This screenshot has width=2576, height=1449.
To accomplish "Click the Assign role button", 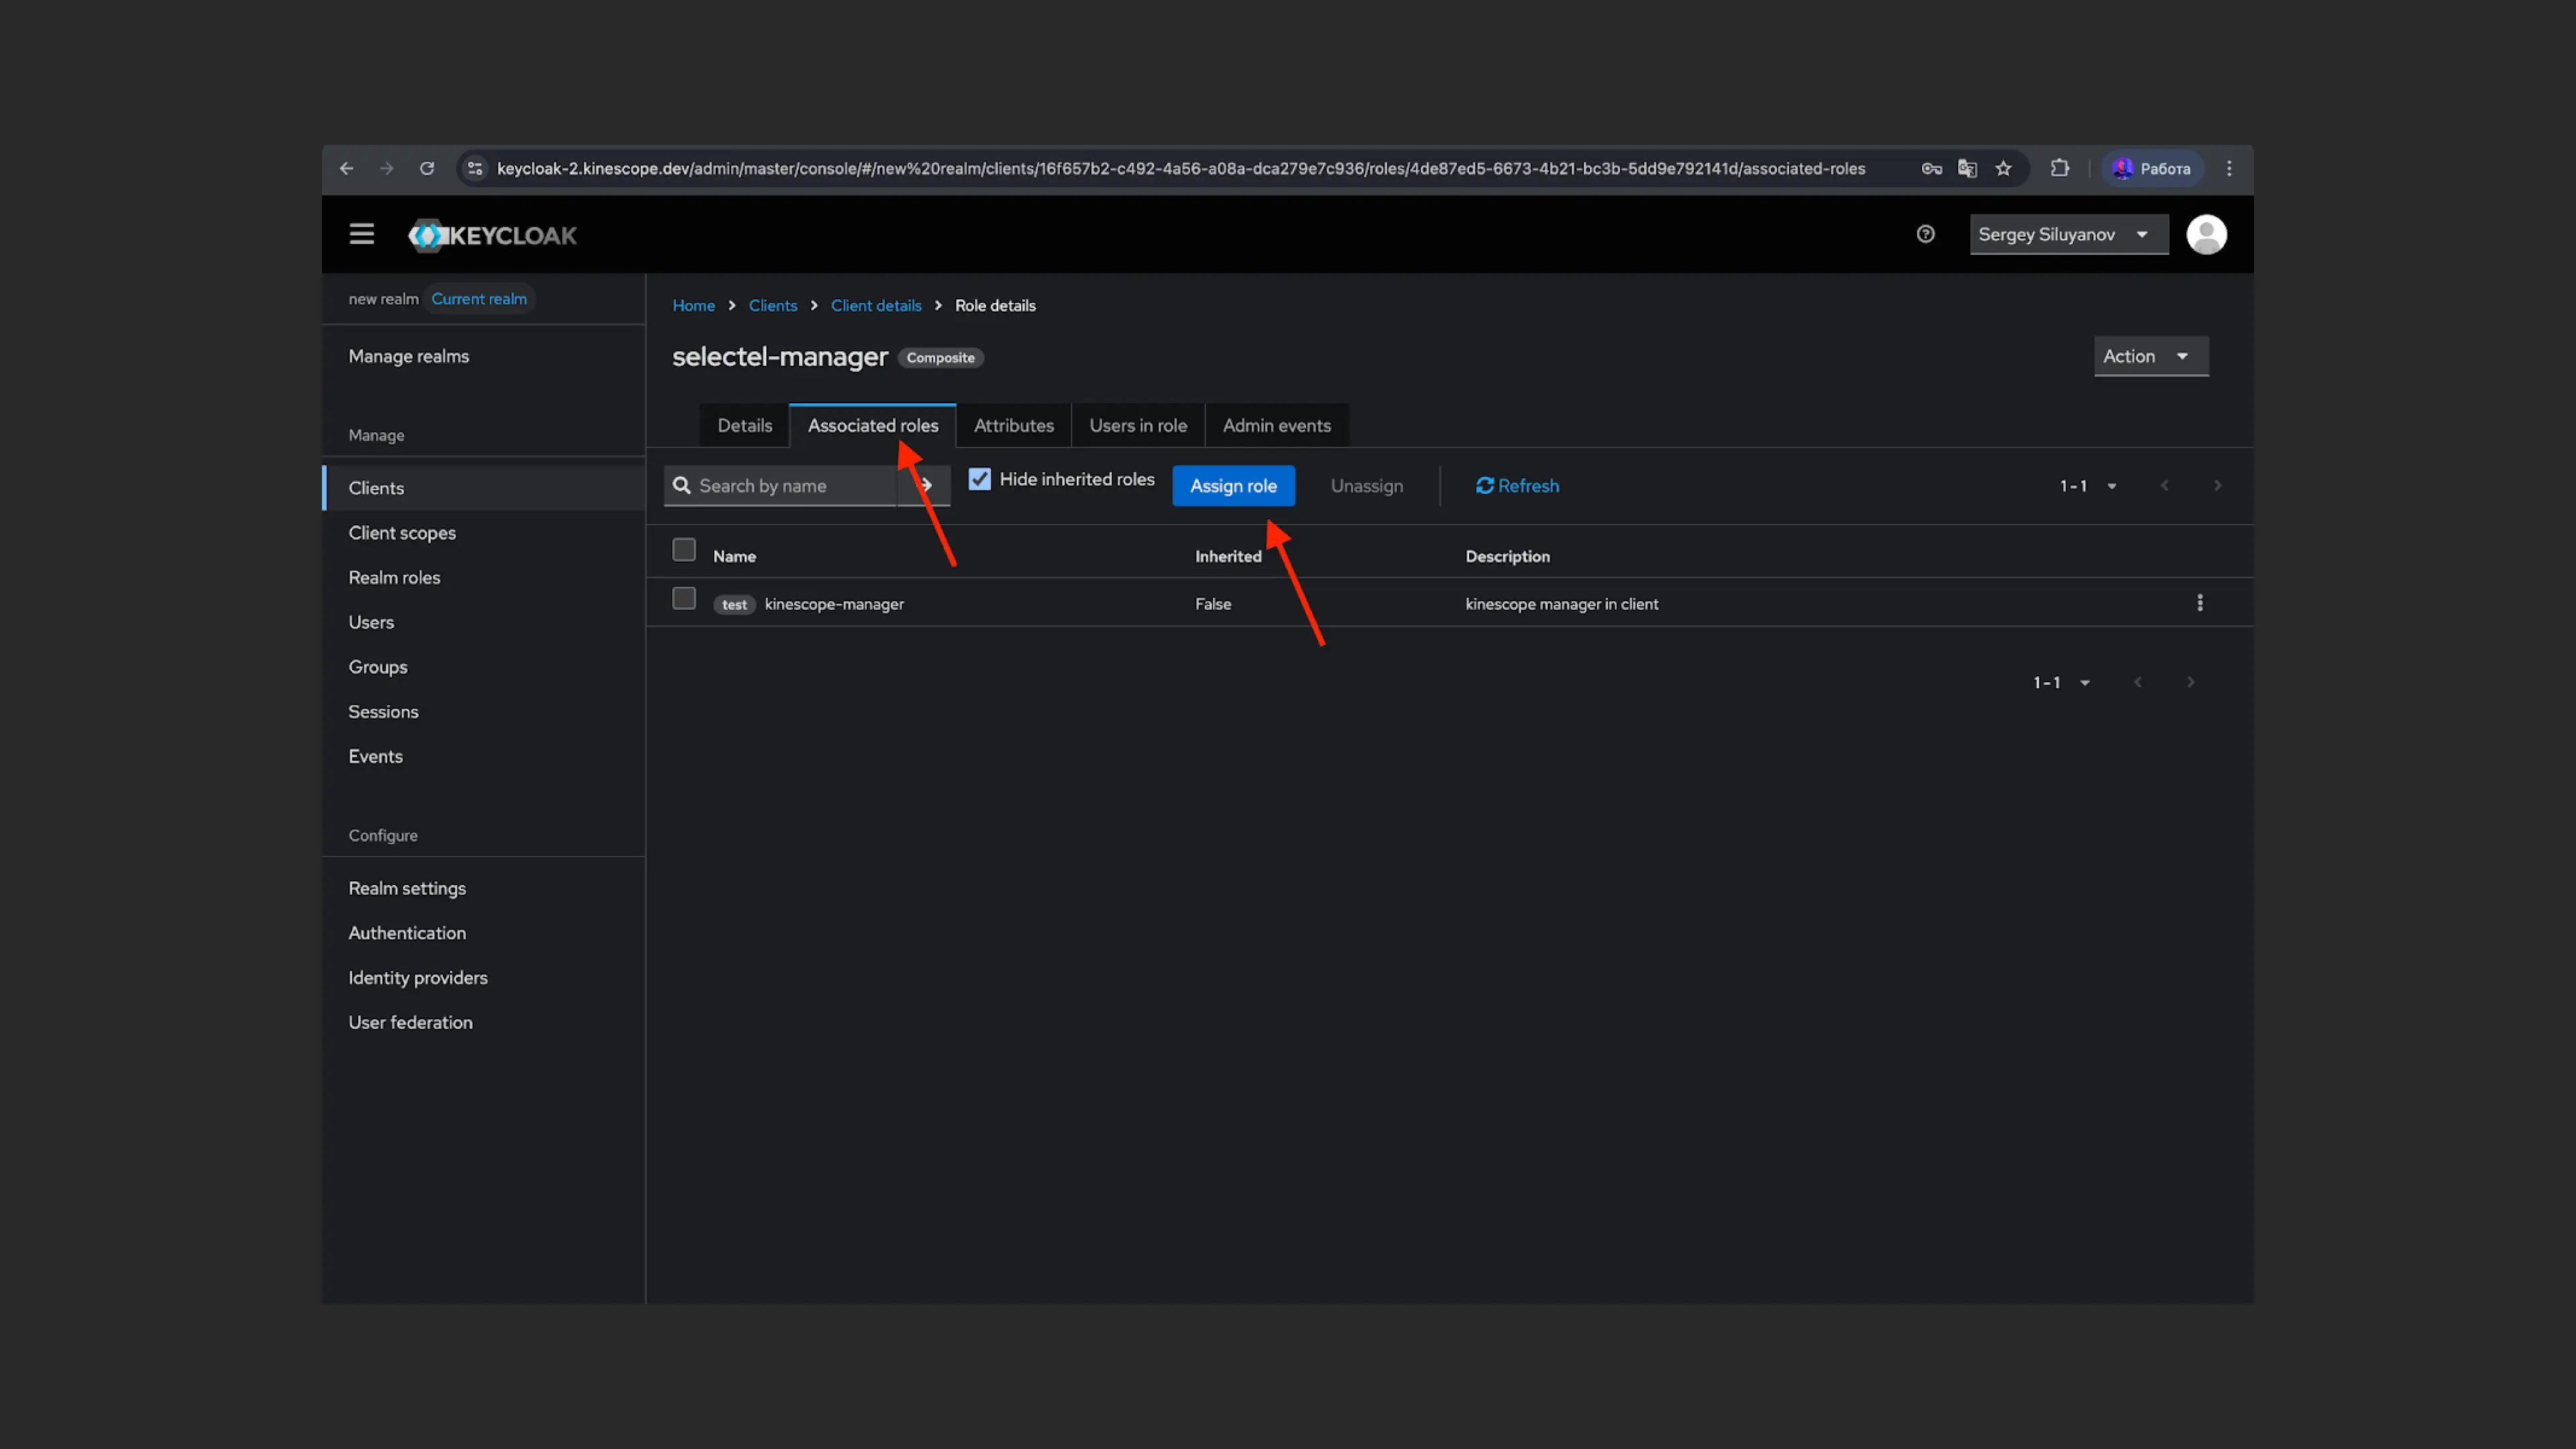I will (1232, 486).
